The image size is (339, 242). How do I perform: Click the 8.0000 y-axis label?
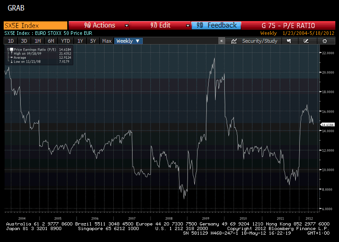point(327,189)
